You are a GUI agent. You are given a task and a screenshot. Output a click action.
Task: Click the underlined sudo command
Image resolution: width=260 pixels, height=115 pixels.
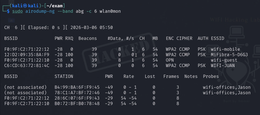[x=17, y=11]
